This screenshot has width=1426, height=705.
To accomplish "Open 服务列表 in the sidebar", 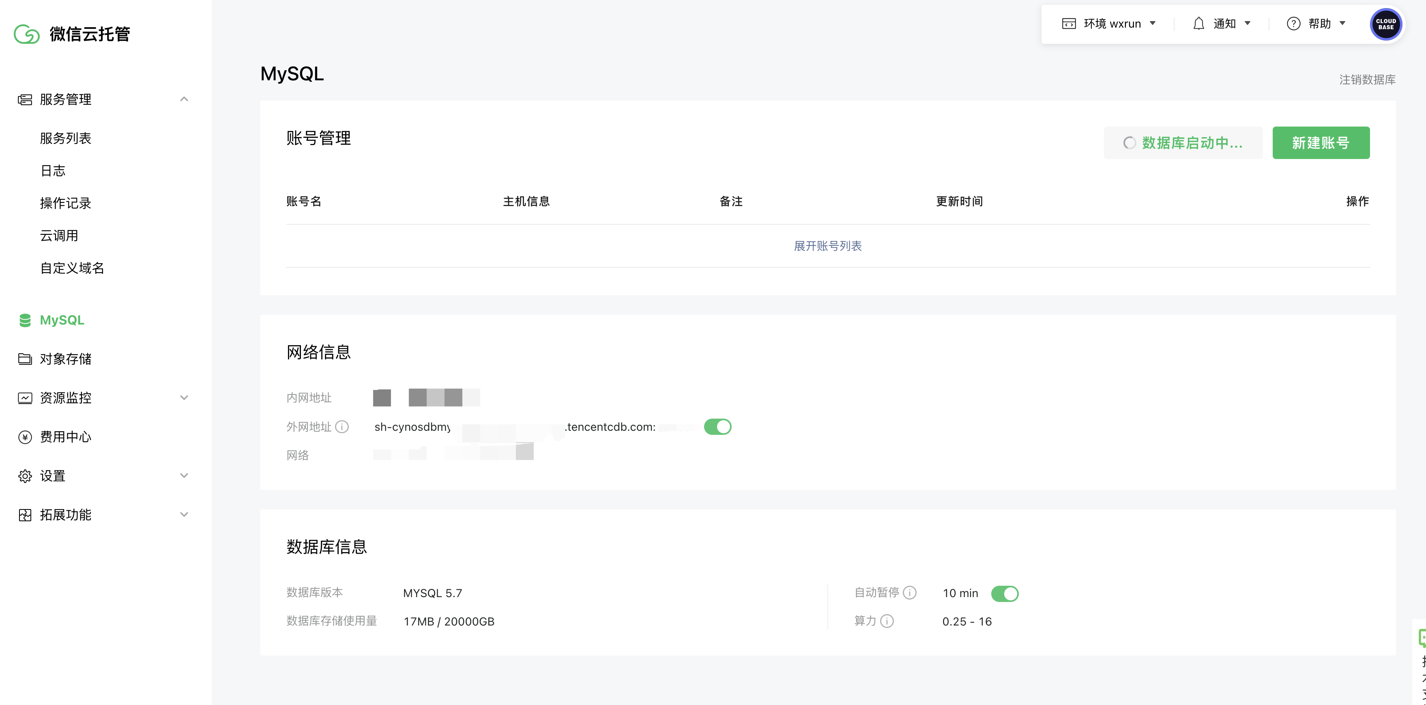I will [65, 138].
